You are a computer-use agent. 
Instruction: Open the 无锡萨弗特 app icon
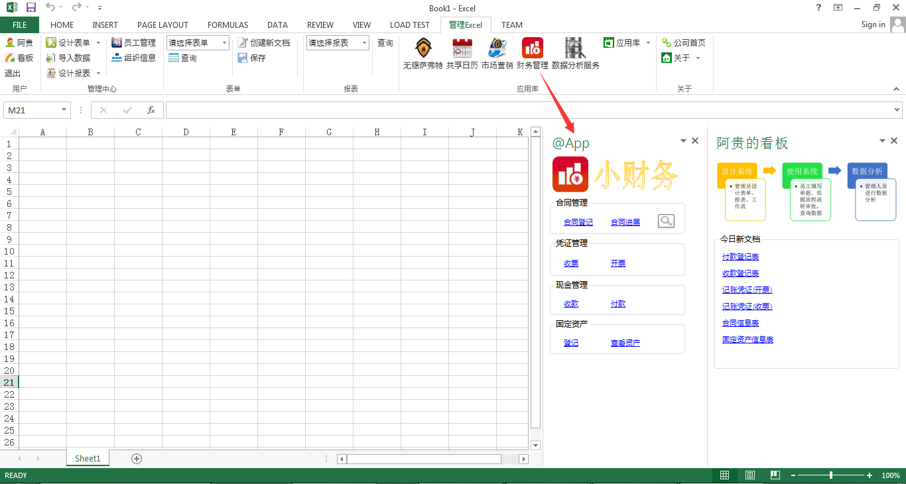(x=422, y=54)
